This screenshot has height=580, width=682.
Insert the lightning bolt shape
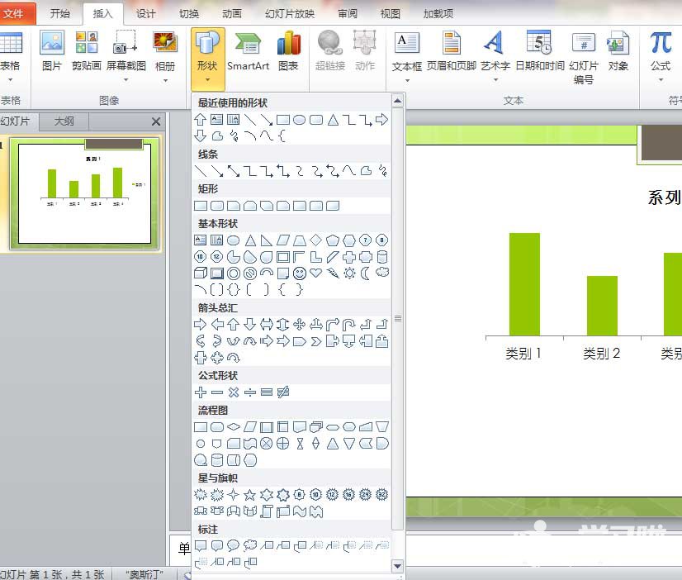click(333, 273)
